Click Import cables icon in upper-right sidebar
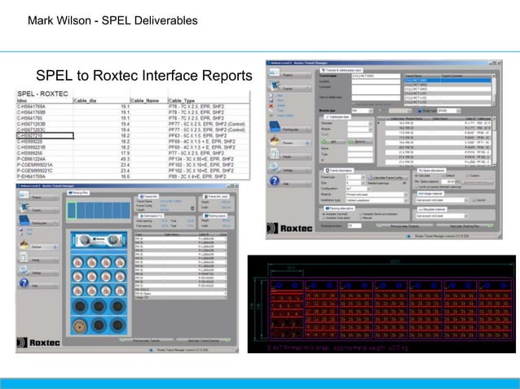The width and height of the screenshot is (520, 389). point(271,116)
